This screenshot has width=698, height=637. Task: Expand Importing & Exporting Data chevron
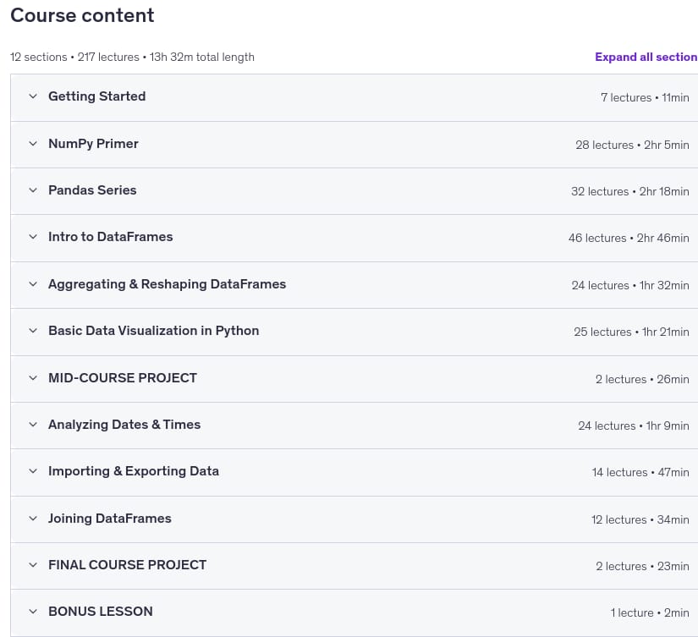click(x=33, y=471)
